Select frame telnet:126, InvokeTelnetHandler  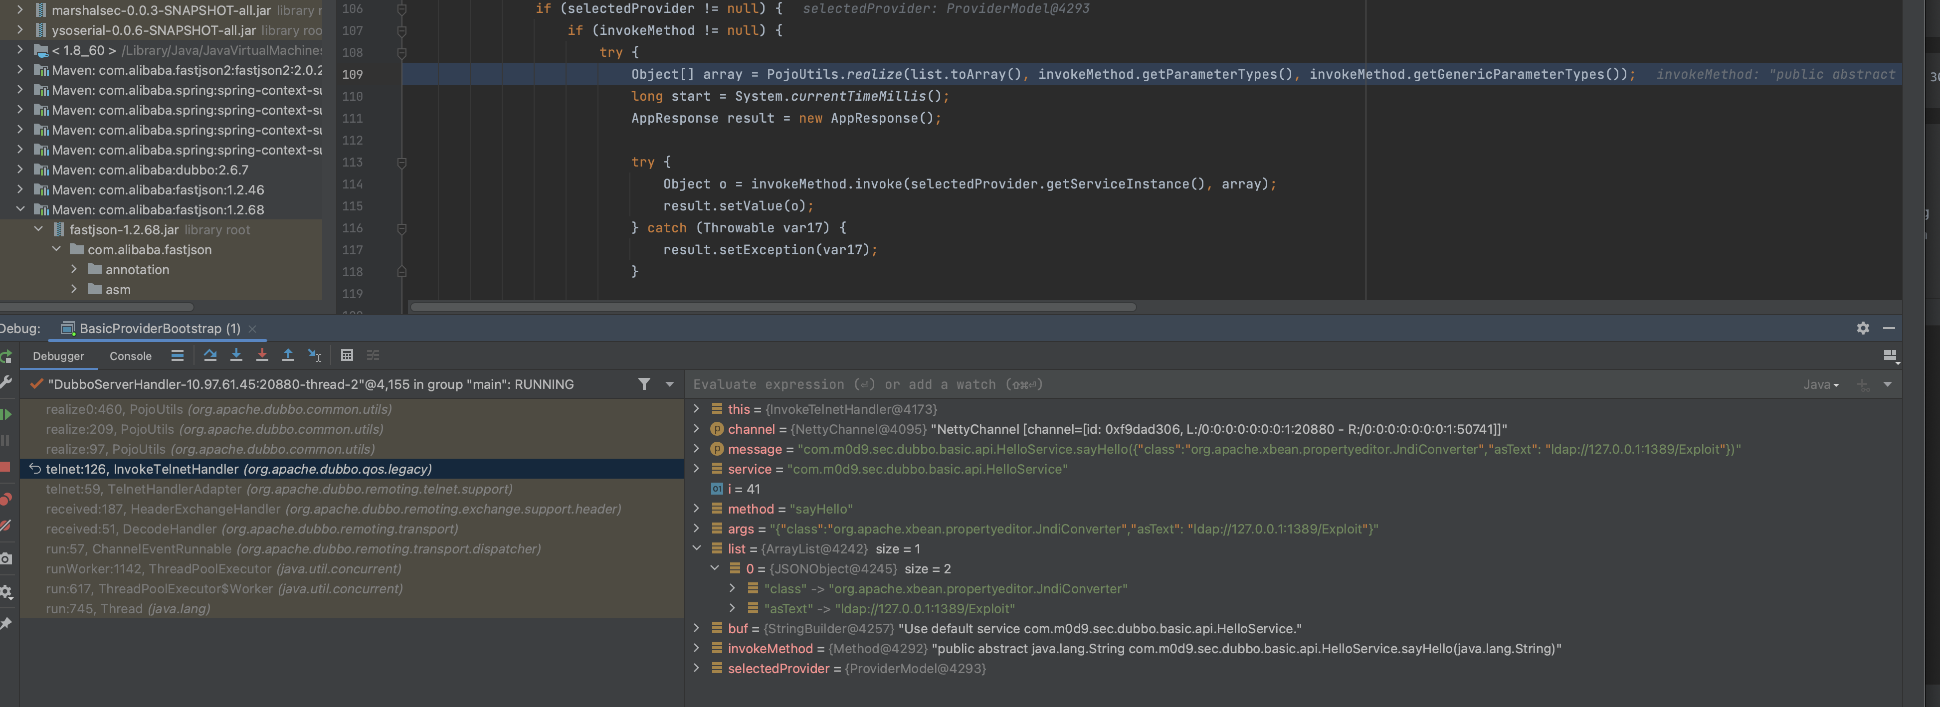[x=352, y=469]
